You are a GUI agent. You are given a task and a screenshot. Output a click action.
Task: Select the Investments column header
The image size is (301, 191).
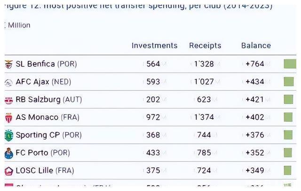[x=154, y=46]
